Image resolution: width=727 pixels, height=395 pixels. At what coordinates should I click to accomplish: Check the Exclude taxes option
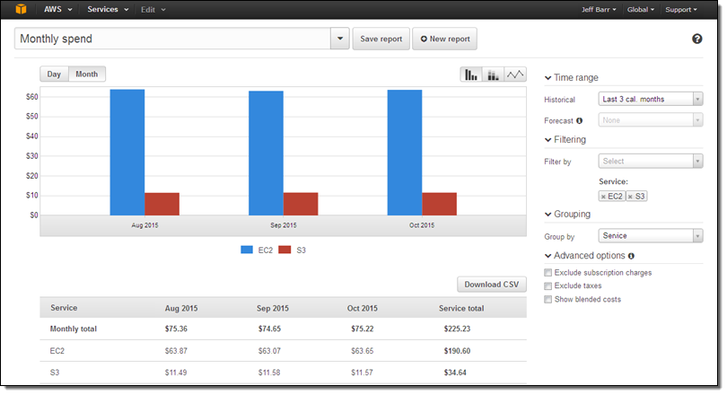(548, 286)
